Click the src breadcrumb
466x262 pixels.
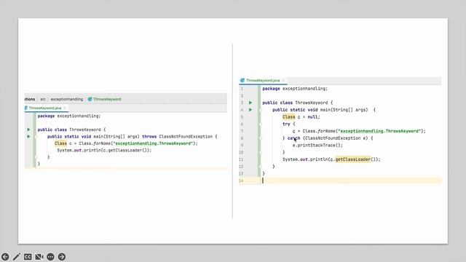click(x=43, y=99)
